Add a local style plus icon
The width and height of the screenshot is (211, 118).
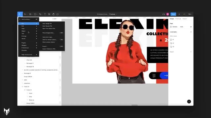(191, 32)
